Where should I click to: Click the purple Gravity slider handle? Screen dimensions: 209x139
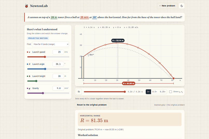tap(43, 93)
